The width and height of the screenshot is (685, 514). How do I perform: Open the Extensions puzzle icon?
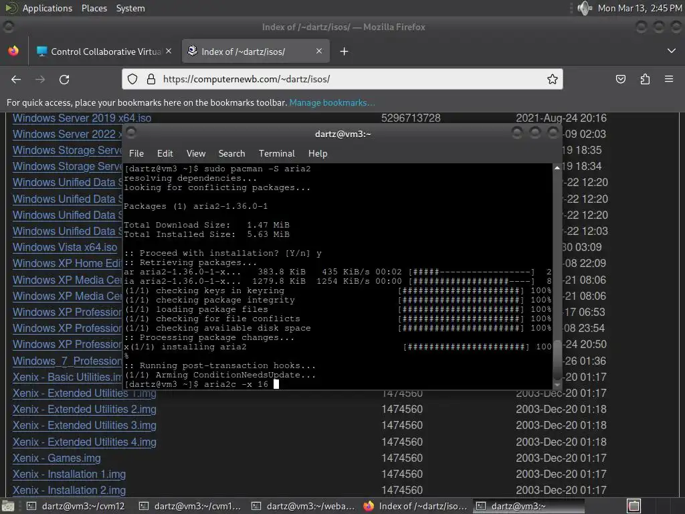pos(645,79)
